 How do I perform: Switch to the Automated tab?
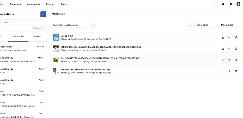point(18,36)
